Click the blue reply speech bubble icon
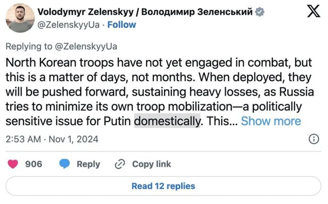Viewport: 328px width, 204px height. tap(65, 164)
